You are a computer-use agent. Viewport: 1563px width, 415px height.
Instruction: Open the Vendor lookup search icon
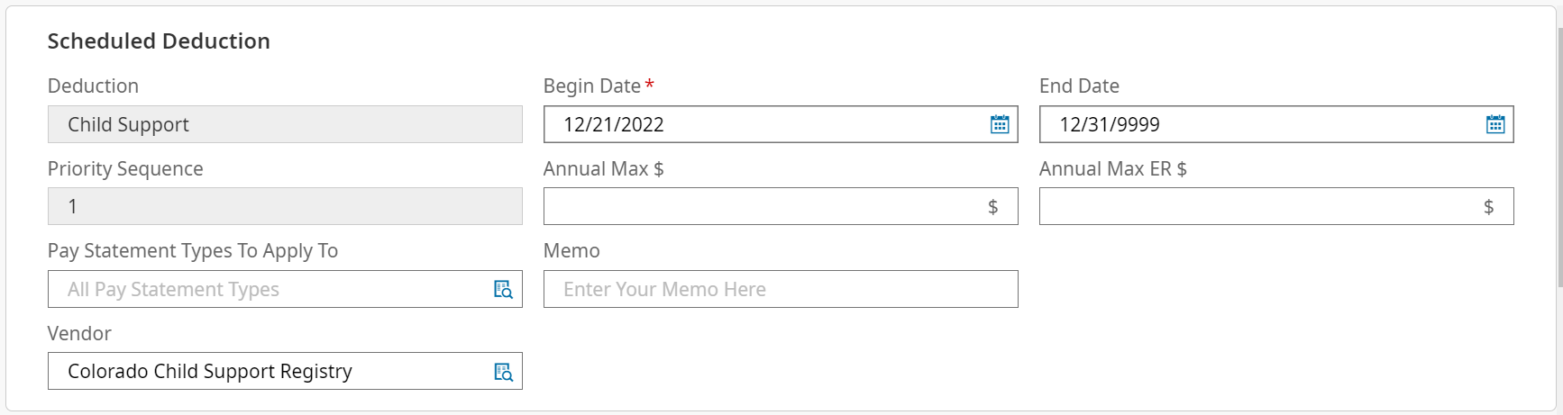pos(503,372)
